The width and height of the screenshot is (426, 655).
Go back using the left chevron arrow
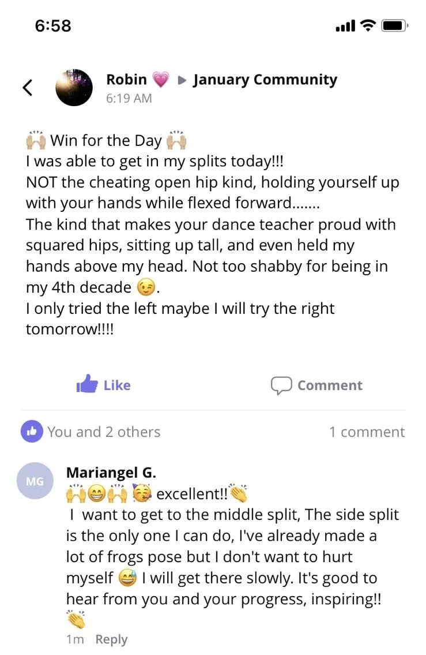click(28, 87)
